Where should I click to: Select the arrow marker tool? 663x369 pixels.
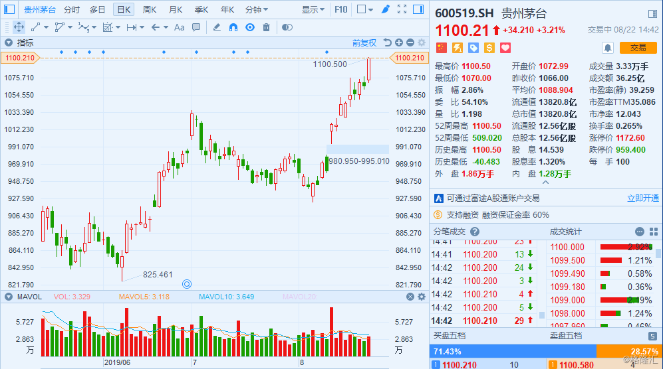[156, 27]
